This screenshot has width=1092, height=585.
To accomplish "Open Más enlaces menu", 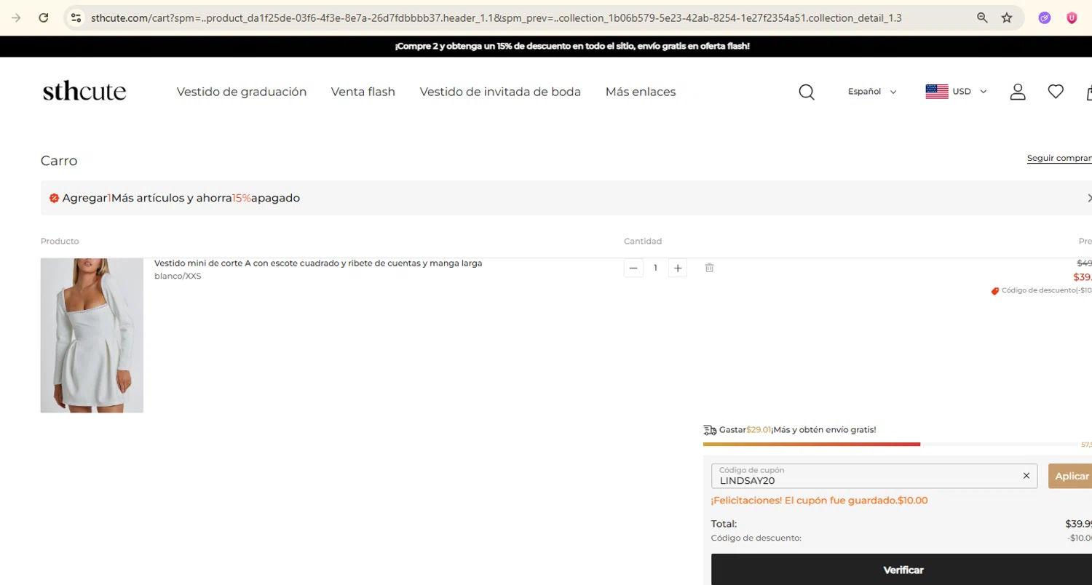I will point(641,92).
